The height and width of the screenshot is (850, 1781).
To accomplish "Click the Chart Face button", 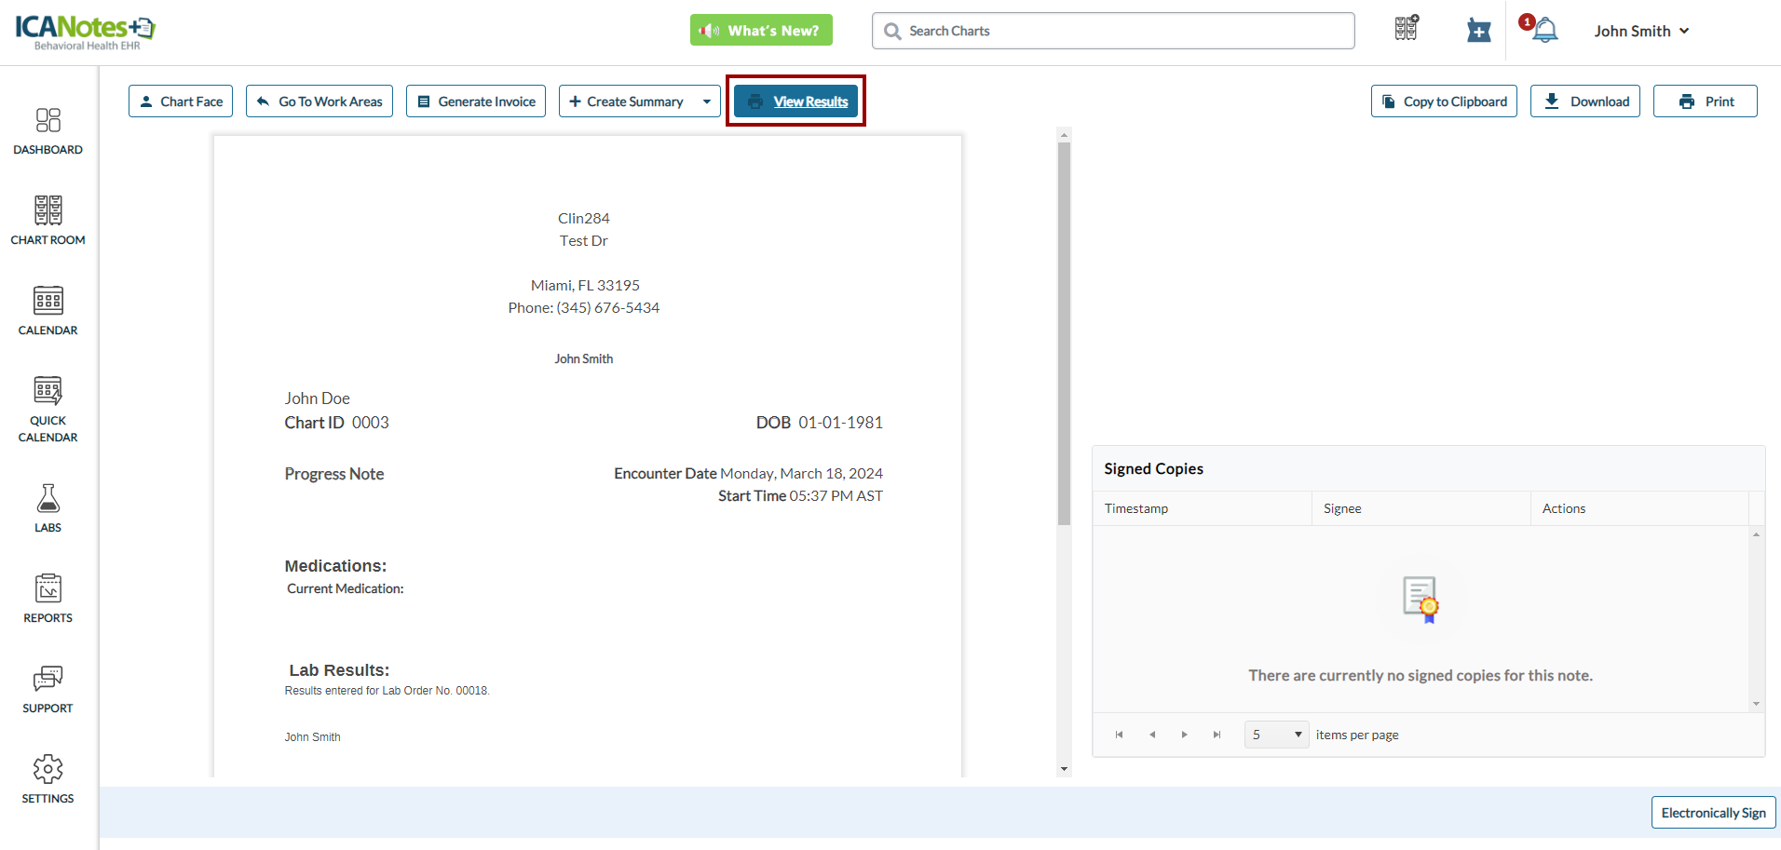I will click(x=181, y=101).
